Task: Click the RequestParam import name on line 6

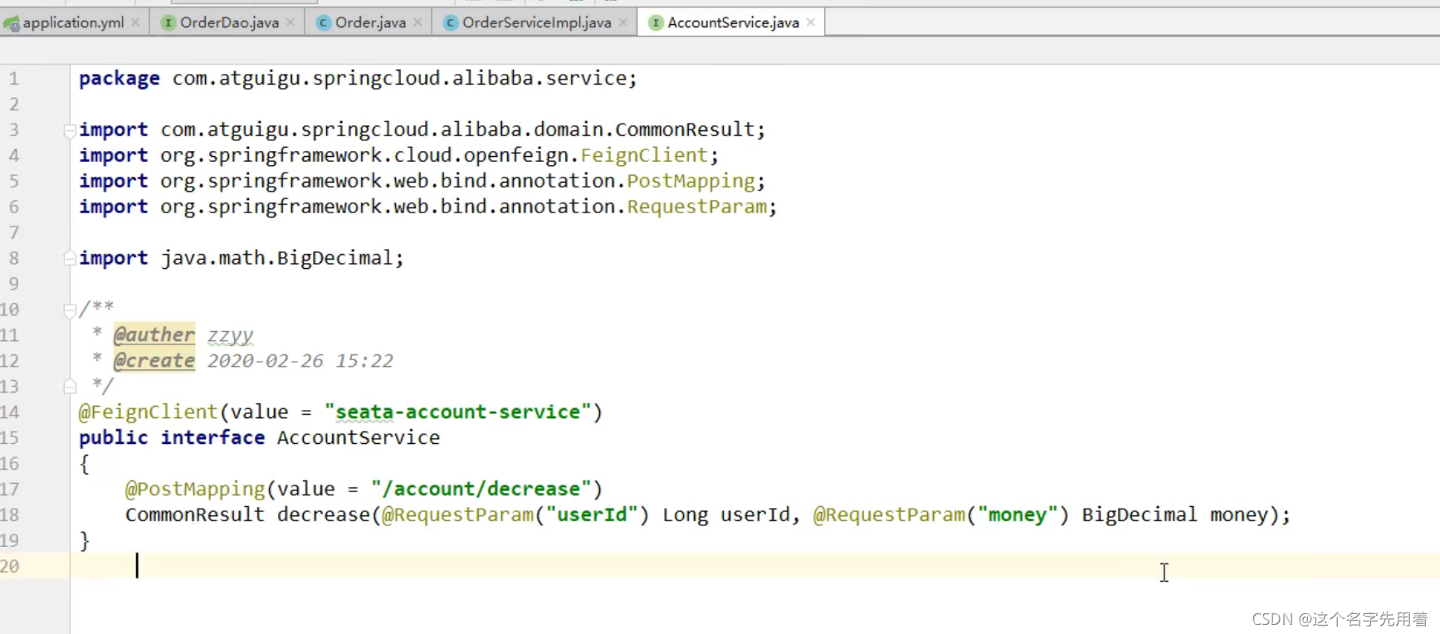Action: pyautogui.click(x=696, y=207)
